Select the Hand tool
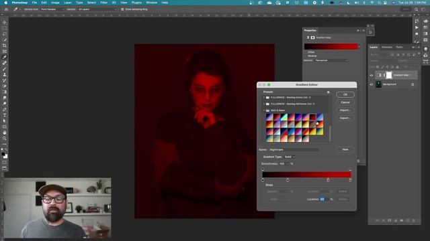Screen dimensions: 430x241 pyautogui.click(x=5, y=133)
